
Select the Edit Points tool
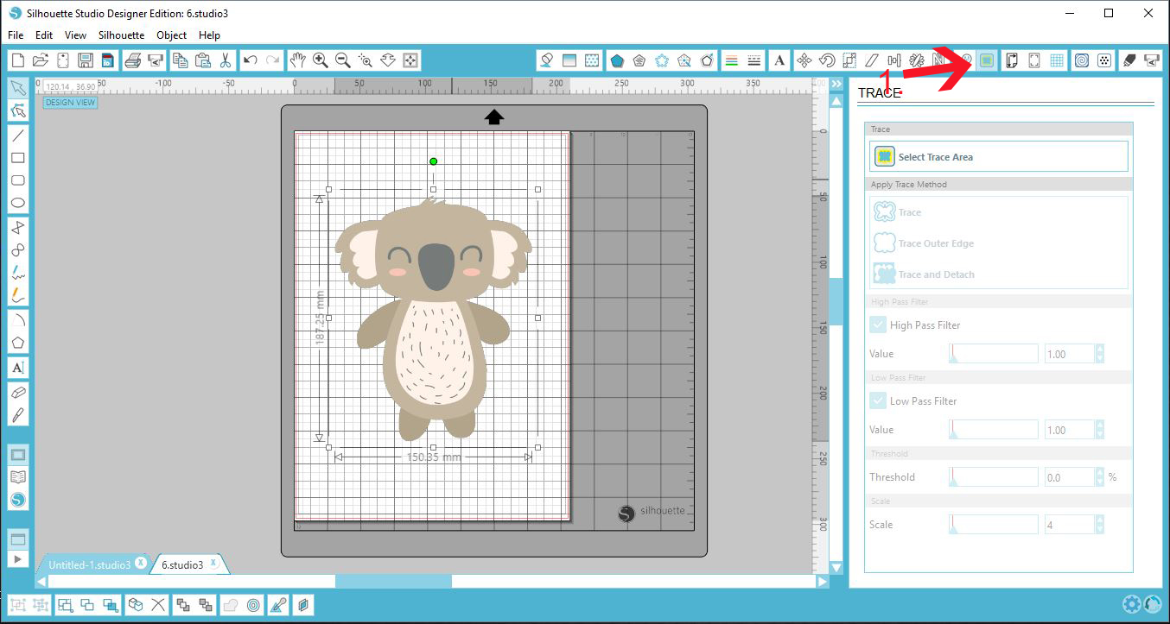(x=17, y=110)
